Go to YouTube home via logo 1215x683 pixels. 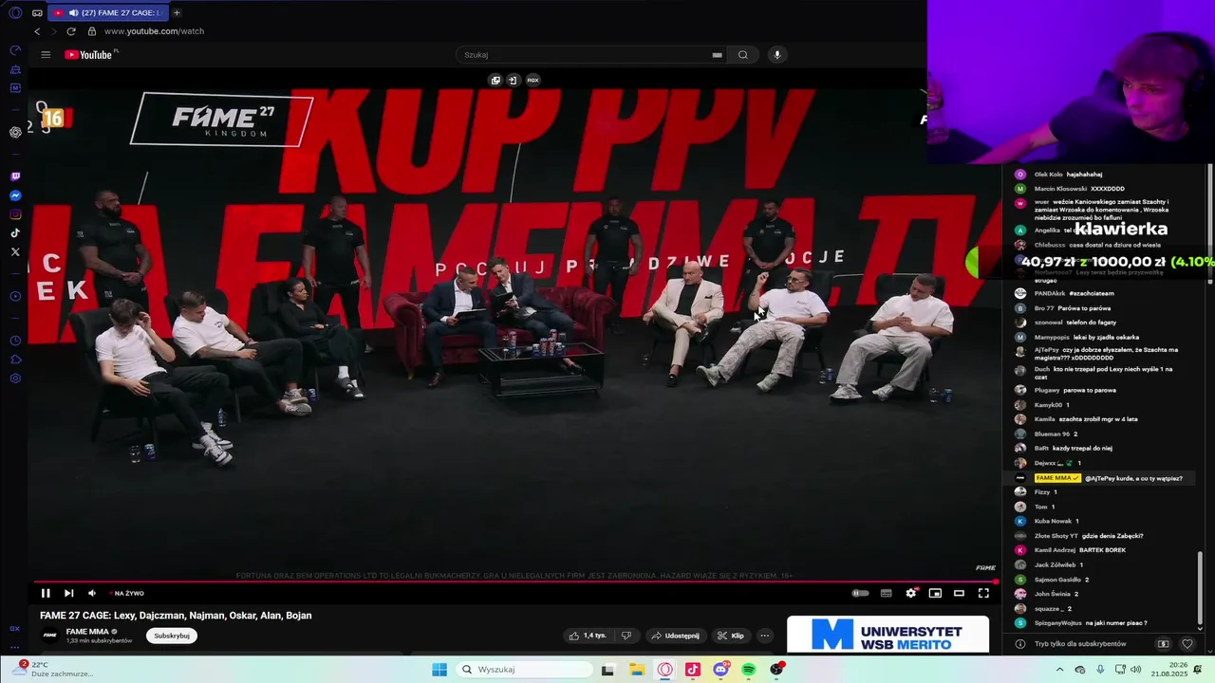click(x=88, y=54)
